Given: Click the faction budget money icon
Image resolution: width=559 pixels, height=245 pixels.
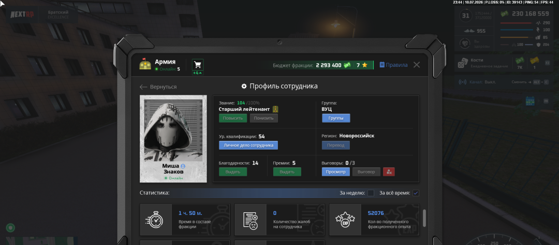Looking at the screenshot, I should [x=347, y=65].
